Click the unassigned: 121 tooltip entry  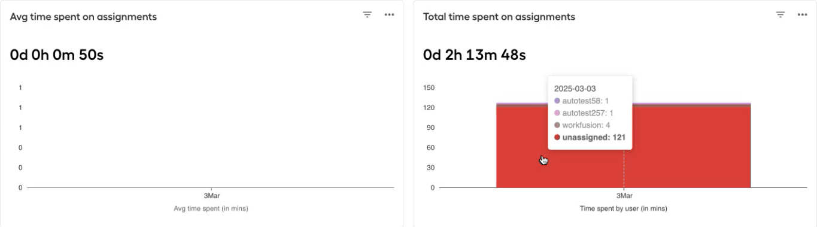click(590, 137)
